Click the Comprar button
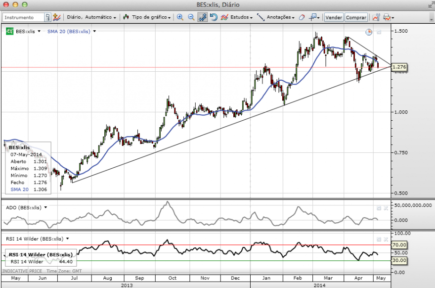Screen dimensions: 435x288 pos(356,17)
